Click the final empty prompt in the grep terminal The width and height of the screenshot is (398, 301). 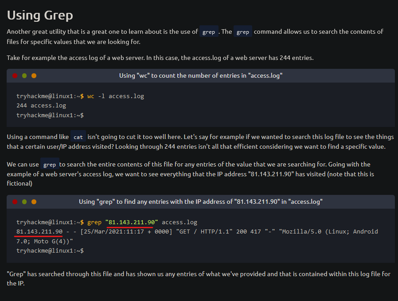pos(50,251)
